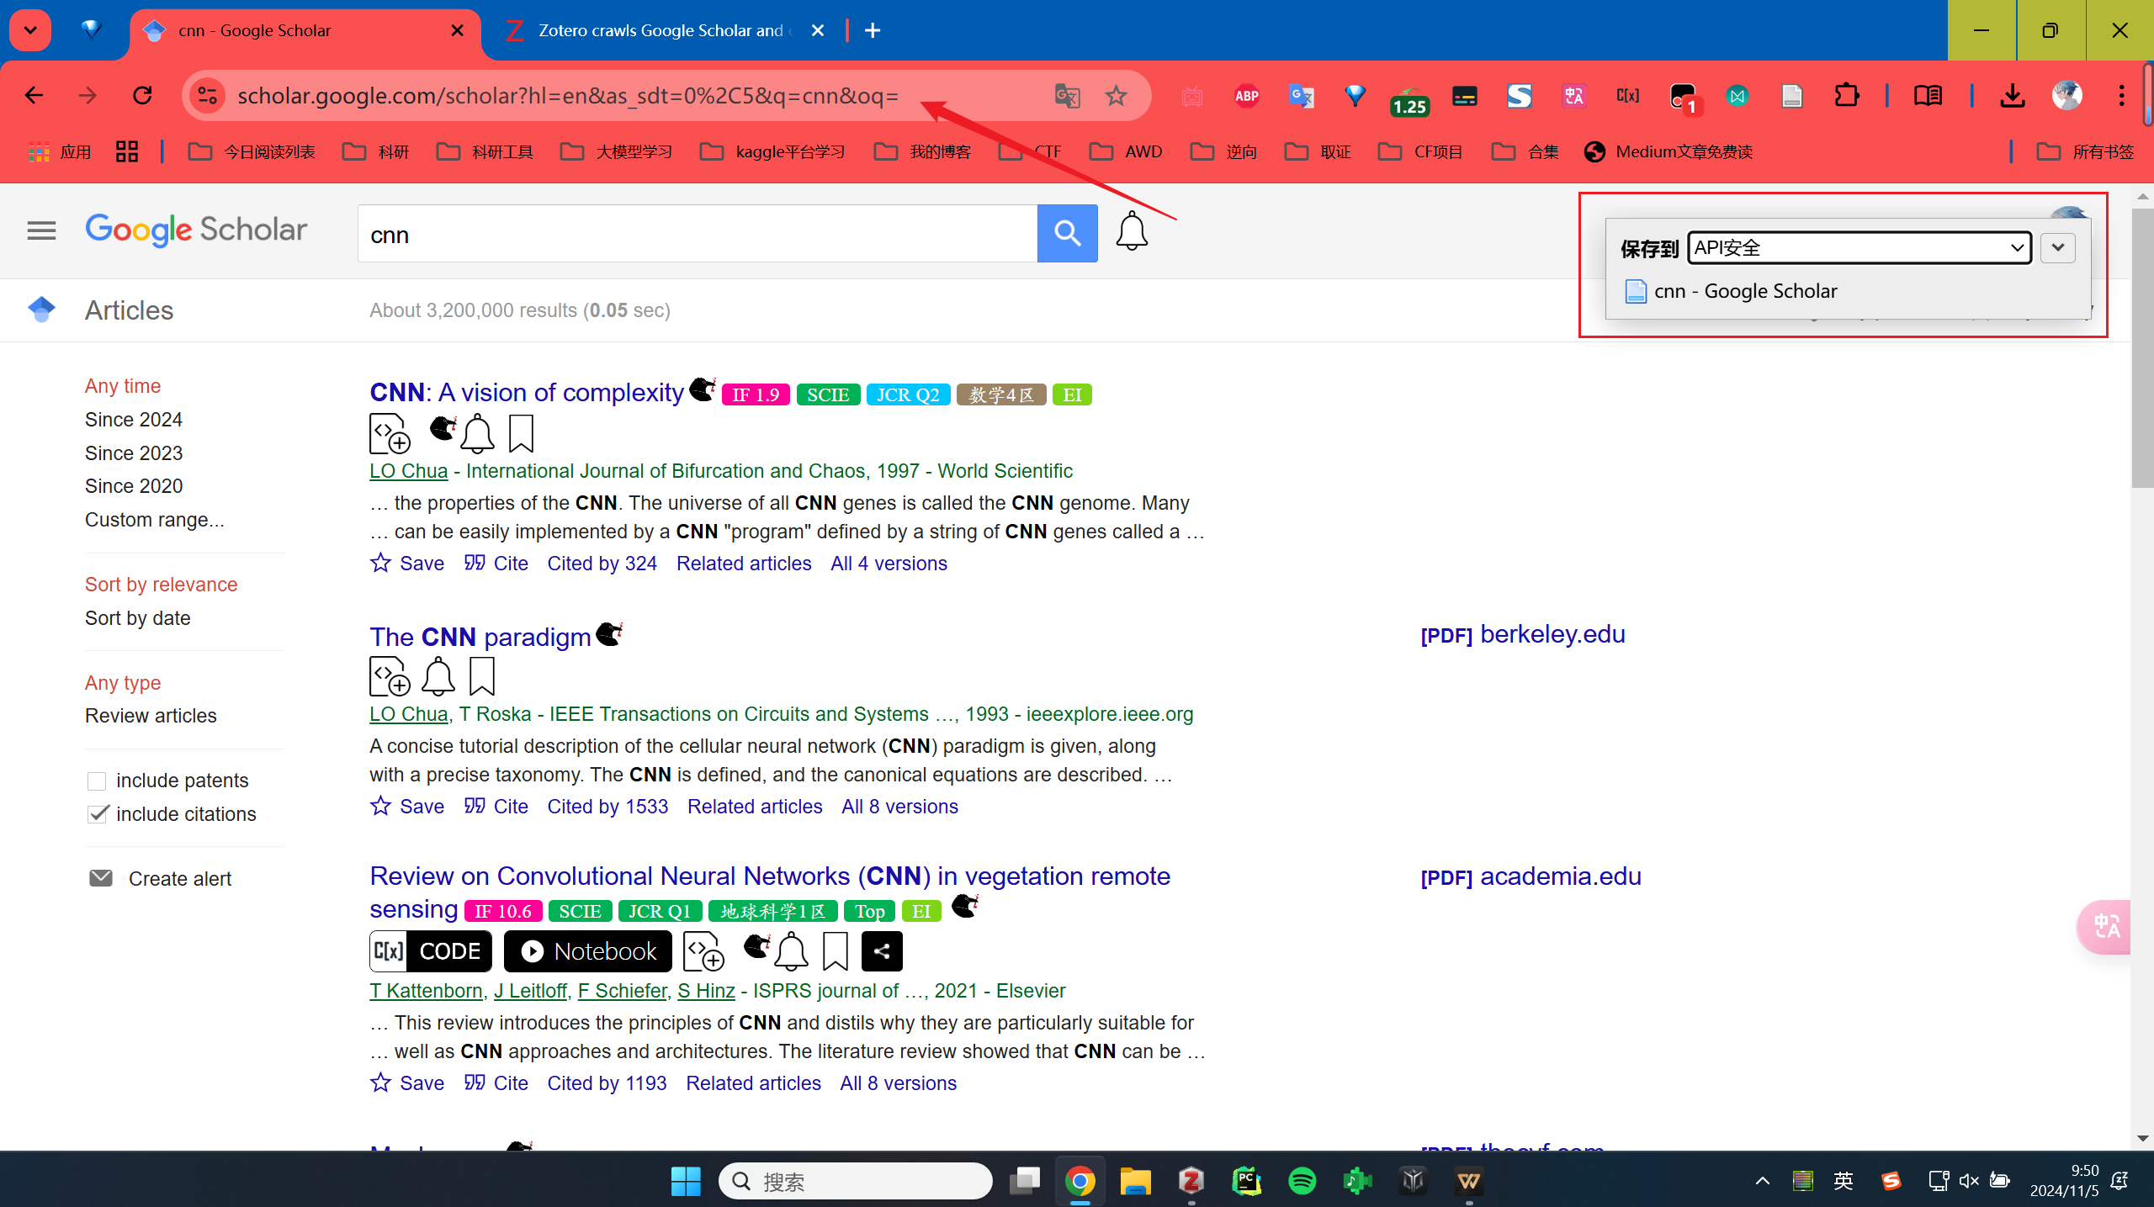The height and width of the screenshot is (1207, 2154).
Task: Click the blue search magnifier button
Action: pyautogui.click(x=1067, y=233)
